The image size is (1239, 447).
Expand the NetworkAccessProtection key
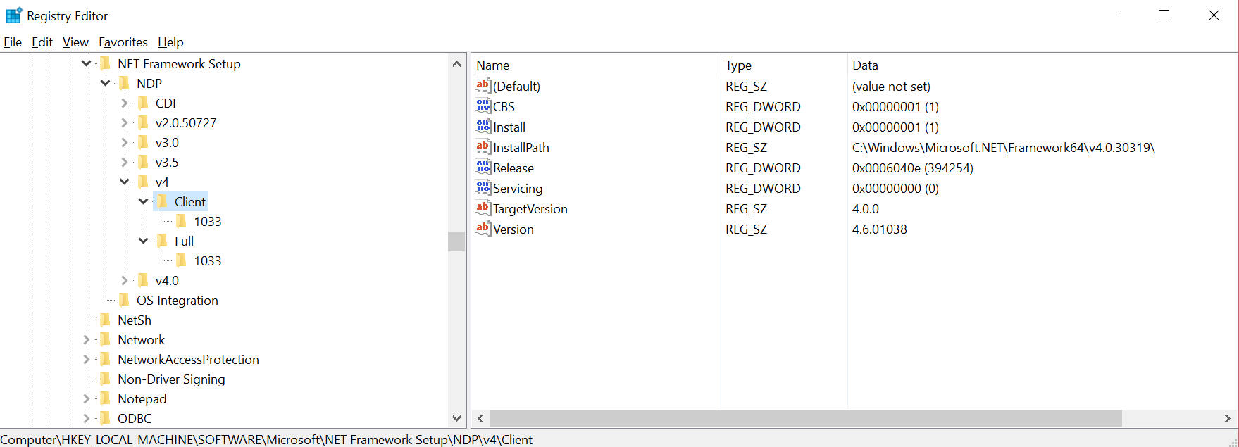tap(87, 359)
